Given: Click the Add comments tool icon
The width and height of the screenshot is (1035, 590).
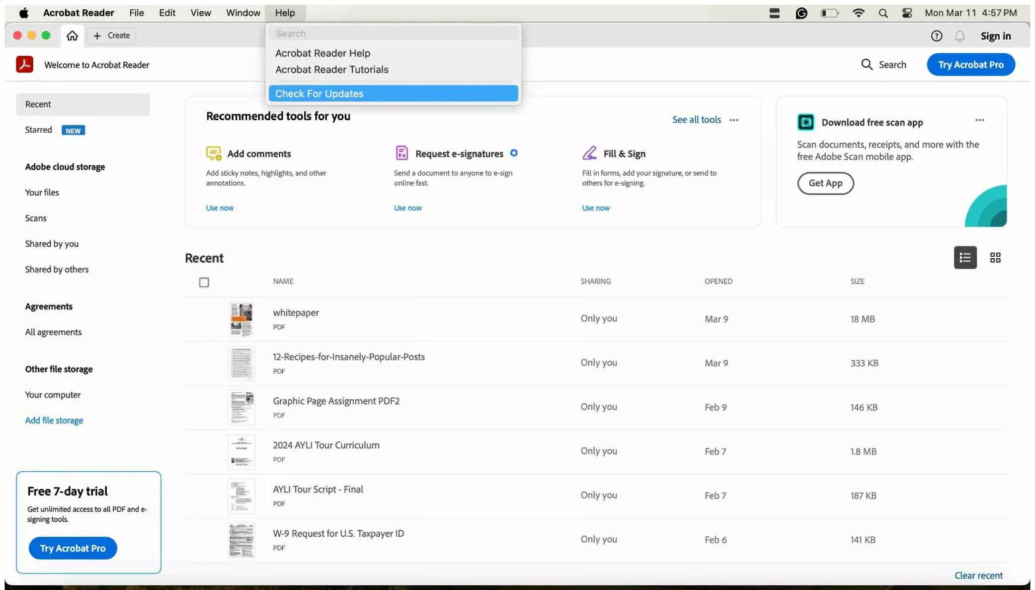Looking at the screenshot, I should [214, 153].
